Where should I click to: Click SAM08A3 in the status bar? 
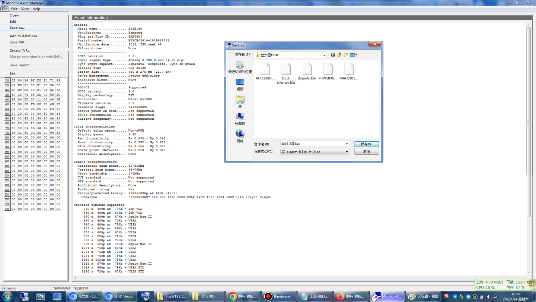[x=62, y=288]
